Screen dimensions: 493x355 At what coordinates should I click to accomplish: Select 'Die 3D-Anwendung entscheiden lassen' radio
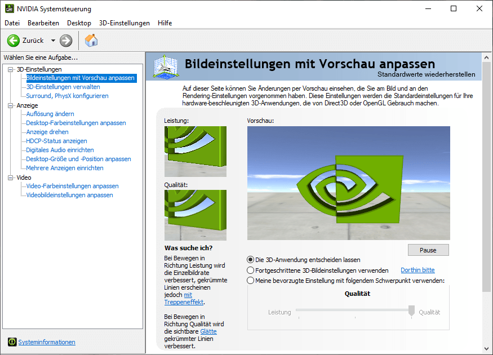tap(250, 260)
